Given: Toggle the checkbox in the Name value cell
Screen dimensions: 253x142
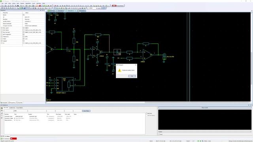Looking at the screenshot, I should [x=24, y=15].
